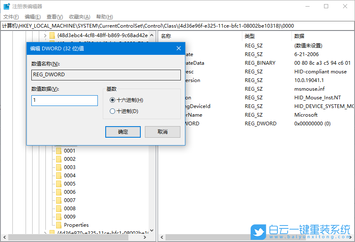Expand the {4d36e970...} key at the bottom
This screenshot has width=355, height=242.
point(45,232)
